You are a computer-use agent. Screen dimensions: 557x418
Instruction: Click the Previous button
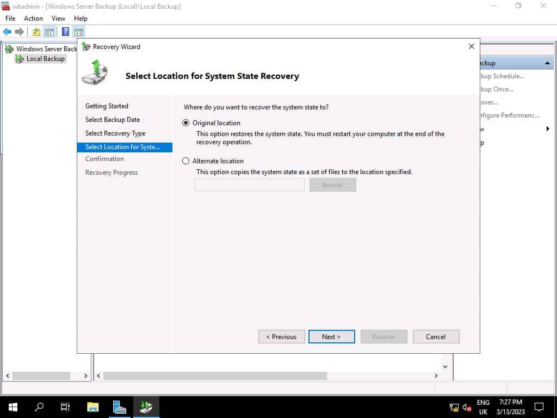click(281, 336)
